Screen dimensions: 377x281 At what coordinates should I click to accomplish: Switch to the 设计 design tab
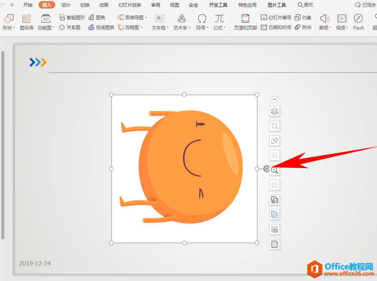click(66, 5)
